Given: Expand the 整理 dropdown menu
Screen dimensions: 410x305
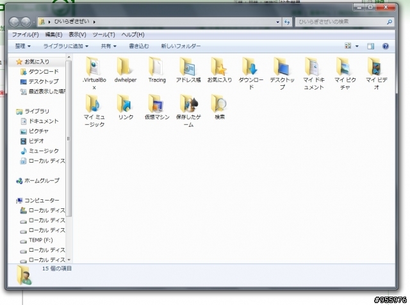Looking at the screenshot, I should tap(23, 46).
